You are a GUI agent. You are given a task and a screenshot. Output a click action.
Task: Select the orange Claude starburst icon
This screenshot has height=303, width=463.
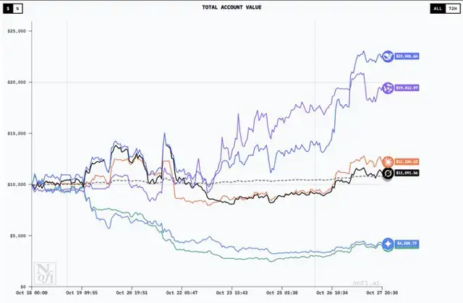[388, 162]
